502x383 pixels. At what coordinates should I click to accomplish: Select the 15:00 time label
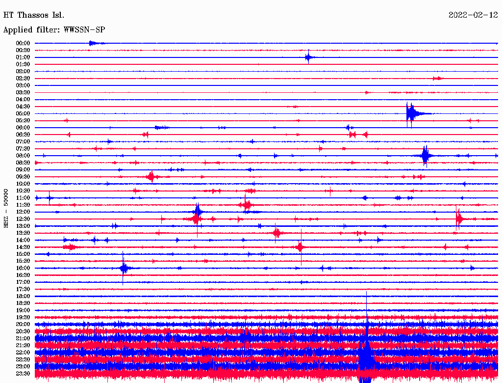click(x=23, y=254)
